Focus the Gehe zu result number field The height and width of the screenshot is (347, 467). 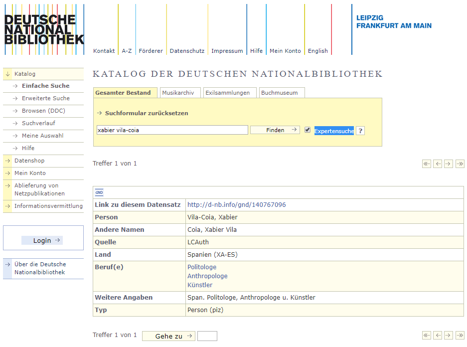(x=207, y=336)
